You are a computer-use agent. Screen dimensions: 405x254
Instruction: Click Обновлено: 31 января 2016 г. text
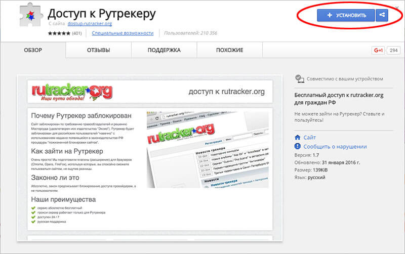click(327, 162)
